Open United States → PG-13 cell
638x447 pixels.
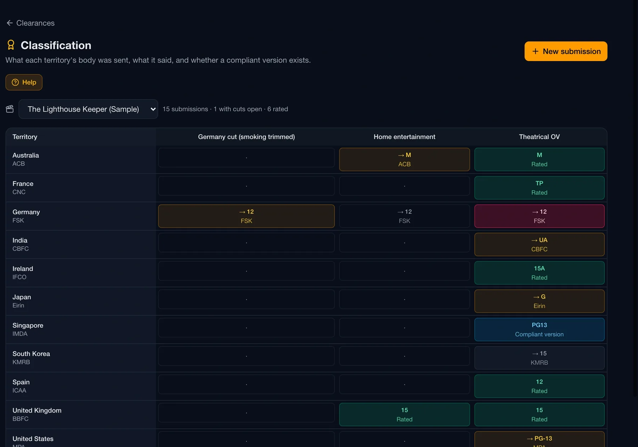pos(539,439)
